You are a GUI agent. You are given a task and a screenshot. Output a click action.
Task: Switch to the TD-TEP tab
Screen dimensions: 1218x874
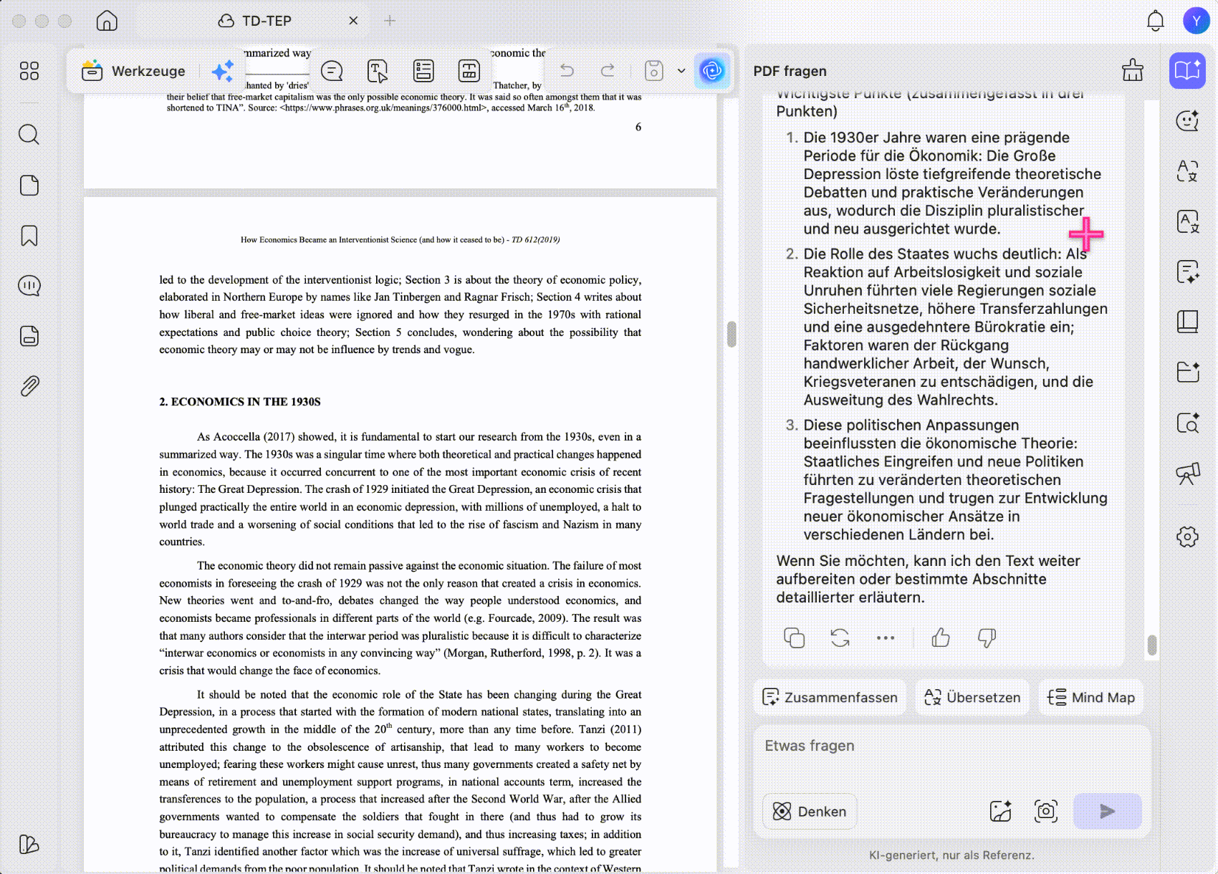(255, 21)
